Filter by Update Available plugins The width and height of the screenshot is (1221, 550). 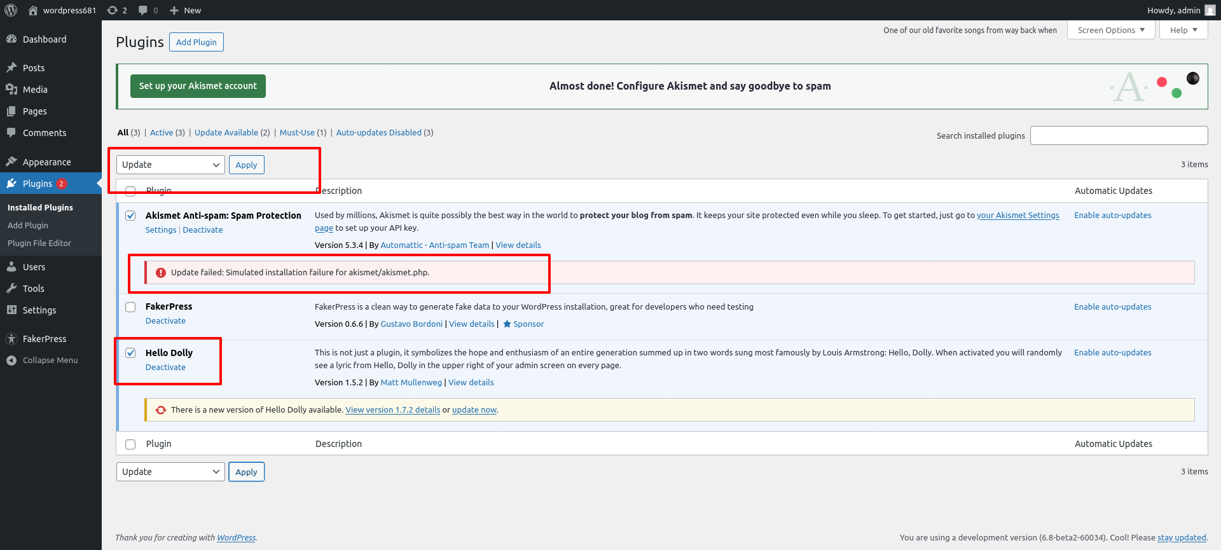click(226, 132)
